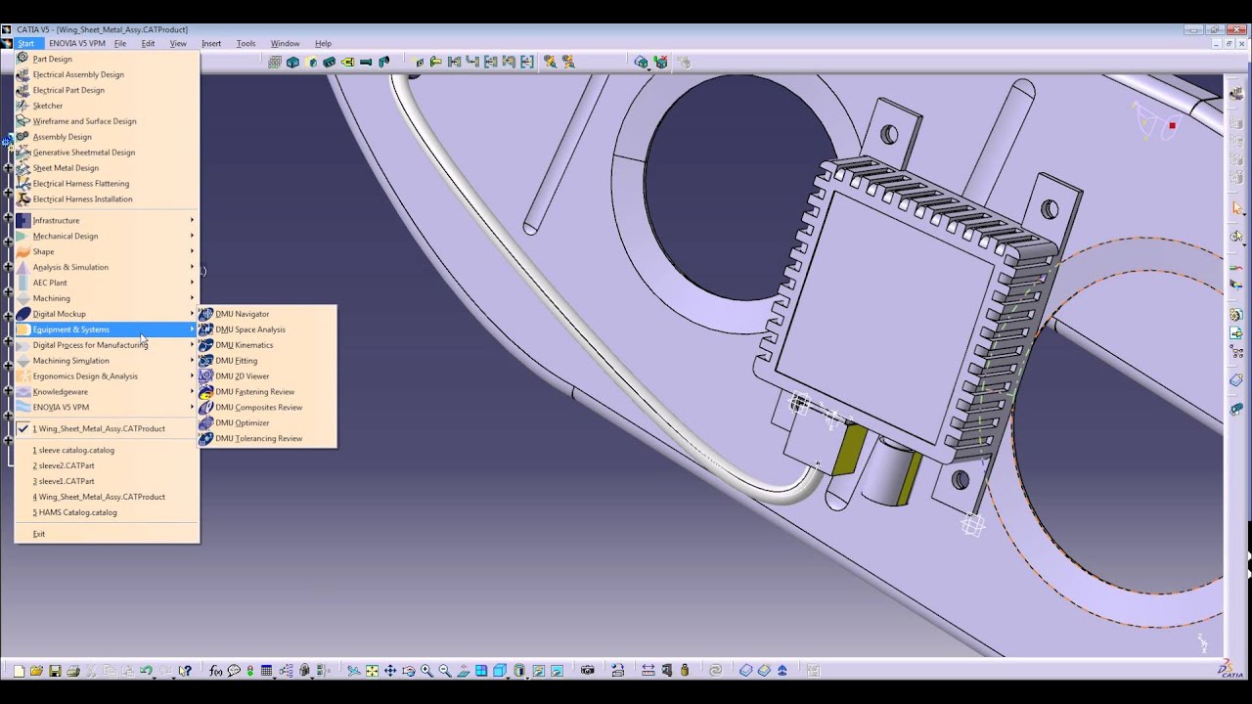Click the yellow connector icon in top toolbar

347,62
